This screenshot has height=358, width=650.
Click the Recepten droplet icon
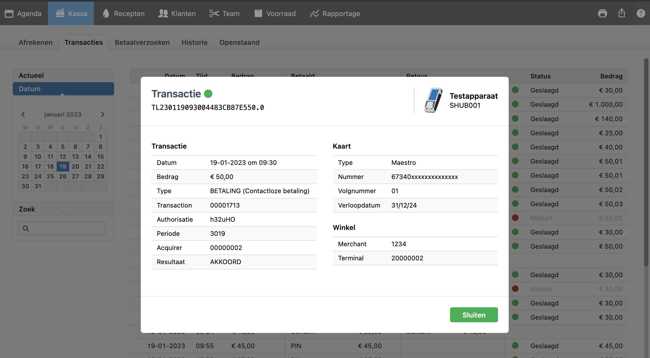coord(106,13)
